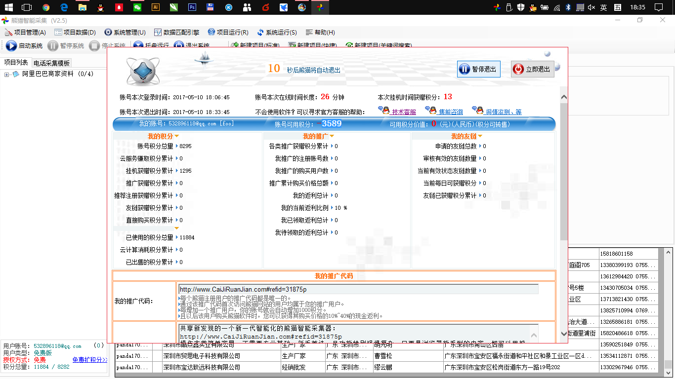Open Google Chrome from the taskbar
The image size is (675, 379).
[46, 7]
